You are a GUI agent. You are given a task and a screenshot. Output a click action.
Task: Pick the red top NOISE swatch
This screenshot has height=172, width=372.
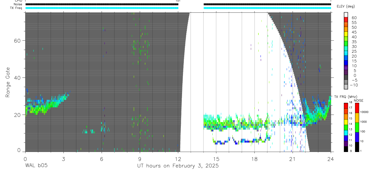357,108
